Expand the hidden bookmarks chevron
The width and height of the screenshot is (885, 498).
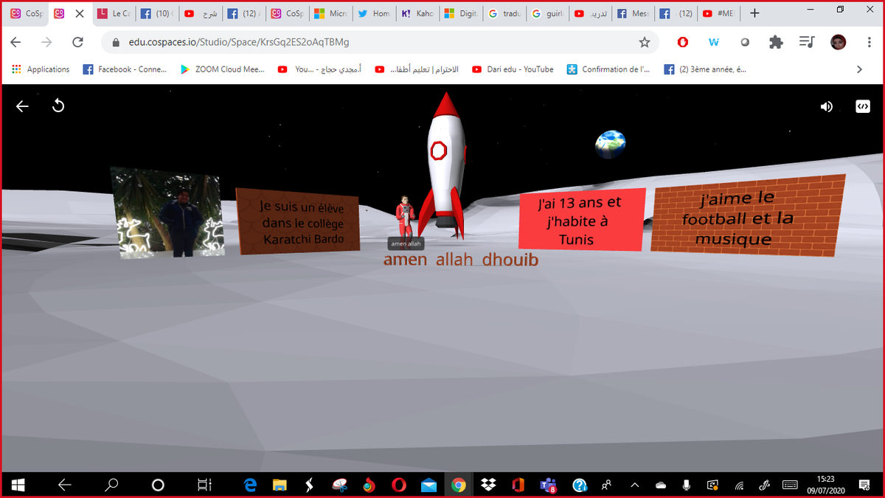click(x=859, y=69)
